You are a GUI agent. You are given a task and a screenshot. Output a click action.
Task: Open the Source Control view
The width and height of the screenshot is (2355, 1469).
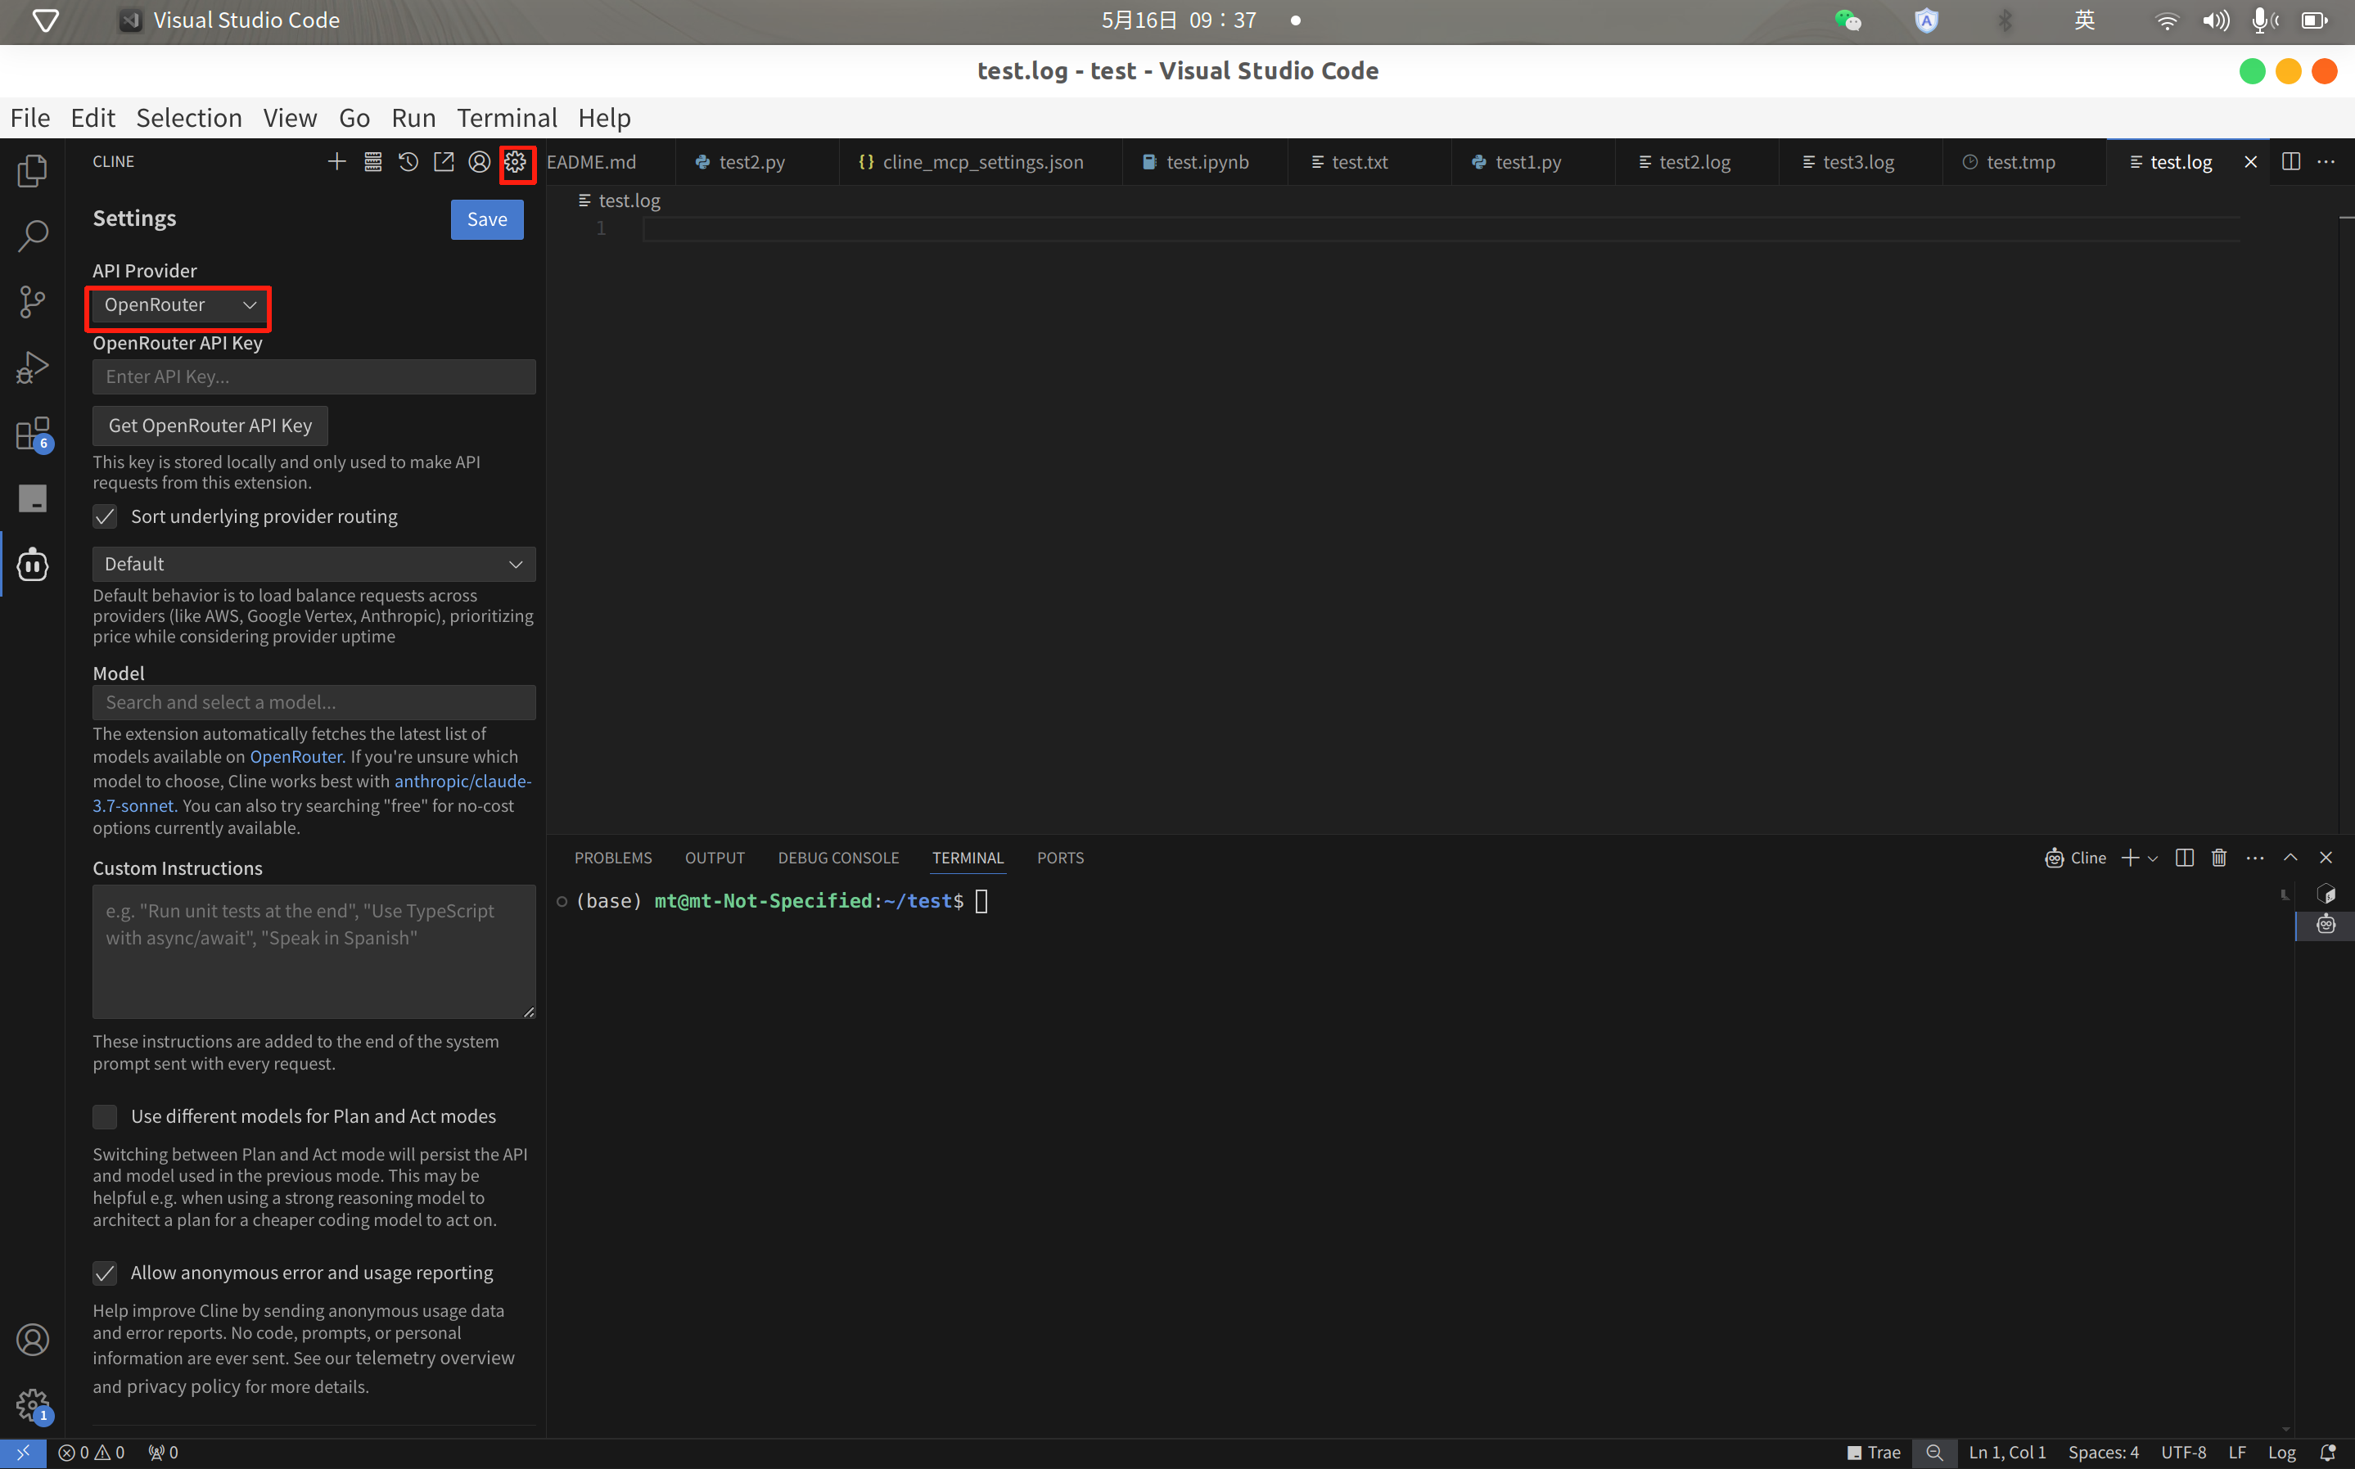32,301
